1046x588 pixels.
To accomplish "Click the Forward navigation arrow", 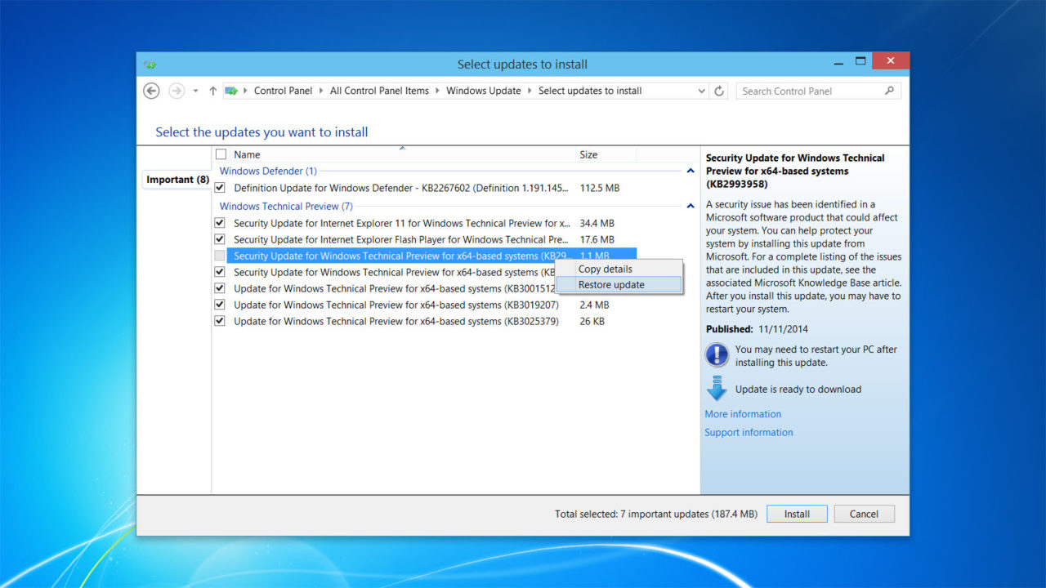I will pyautogui.click(x=177, y=91).
